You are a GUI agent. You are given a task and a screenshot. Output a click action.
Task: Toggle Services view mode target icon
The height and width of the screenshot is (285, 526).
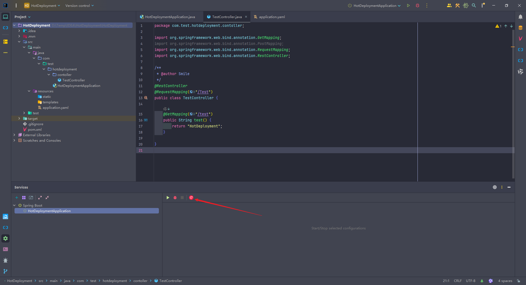(495, 187)
